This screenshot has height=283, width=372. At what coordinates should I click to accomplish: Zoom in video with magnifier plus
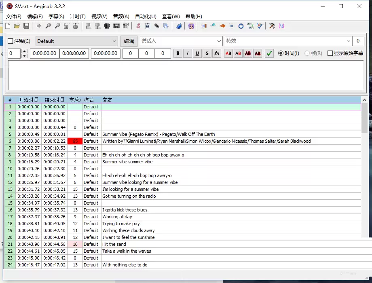[x=48, y=26]
